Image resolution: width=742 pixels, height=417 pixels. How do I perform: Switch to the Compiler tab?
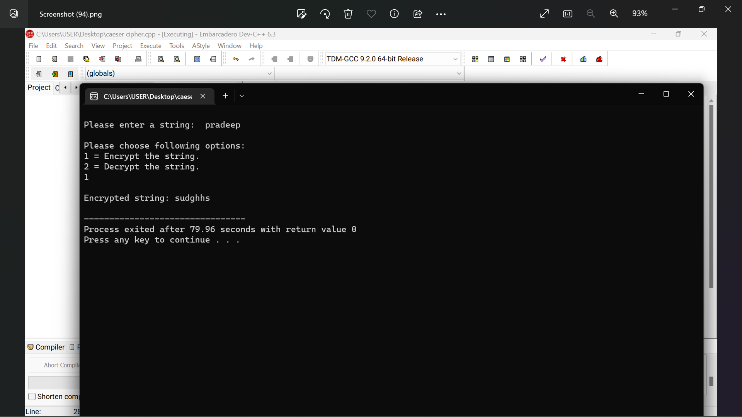tap(50, 347)
